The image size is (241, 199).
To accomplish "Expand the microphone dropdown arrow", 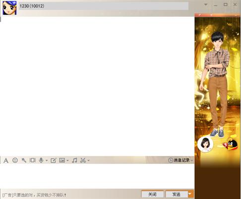I will tap(47, 160).
